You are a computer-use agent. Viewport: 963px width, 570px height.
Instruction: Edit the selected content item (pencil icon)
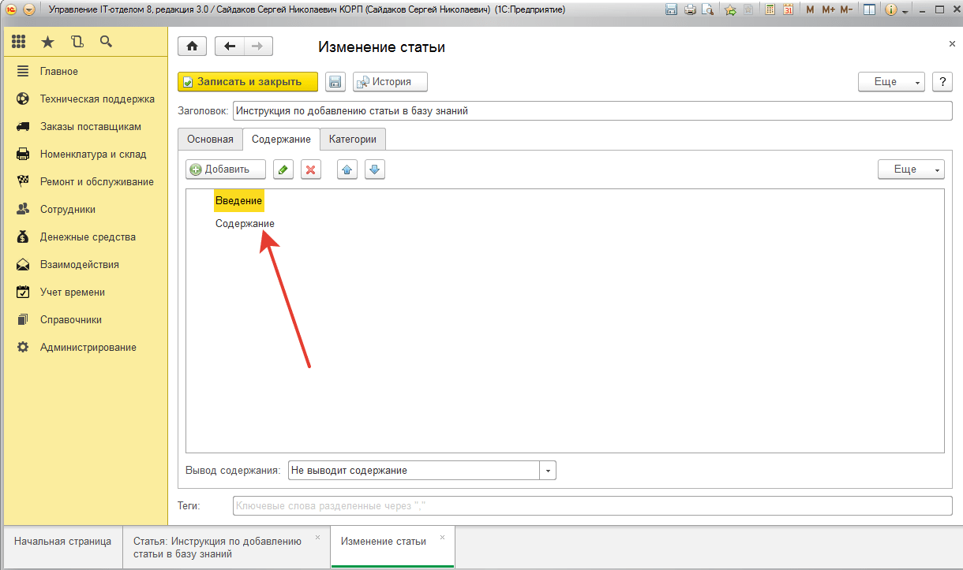[283, 170]
